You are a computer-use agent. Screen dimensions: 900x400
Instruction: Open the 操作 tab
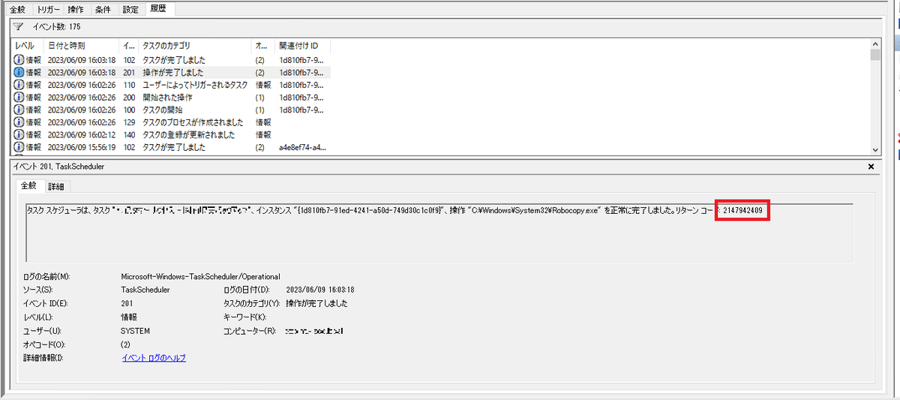[x=76, y=10]
